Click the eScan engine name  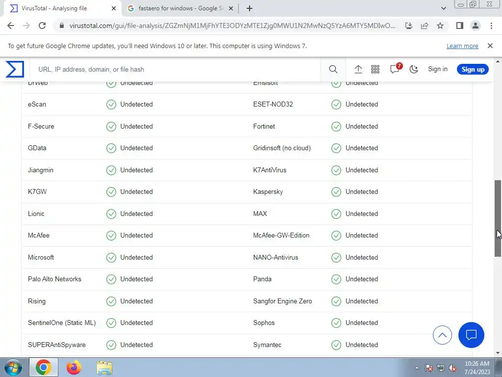pyautogui.click(x=37, y=104)
